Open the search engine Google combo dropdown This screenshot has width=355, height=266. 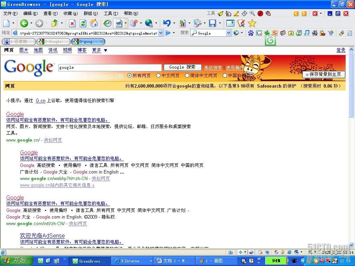click(x=228, y=33)
